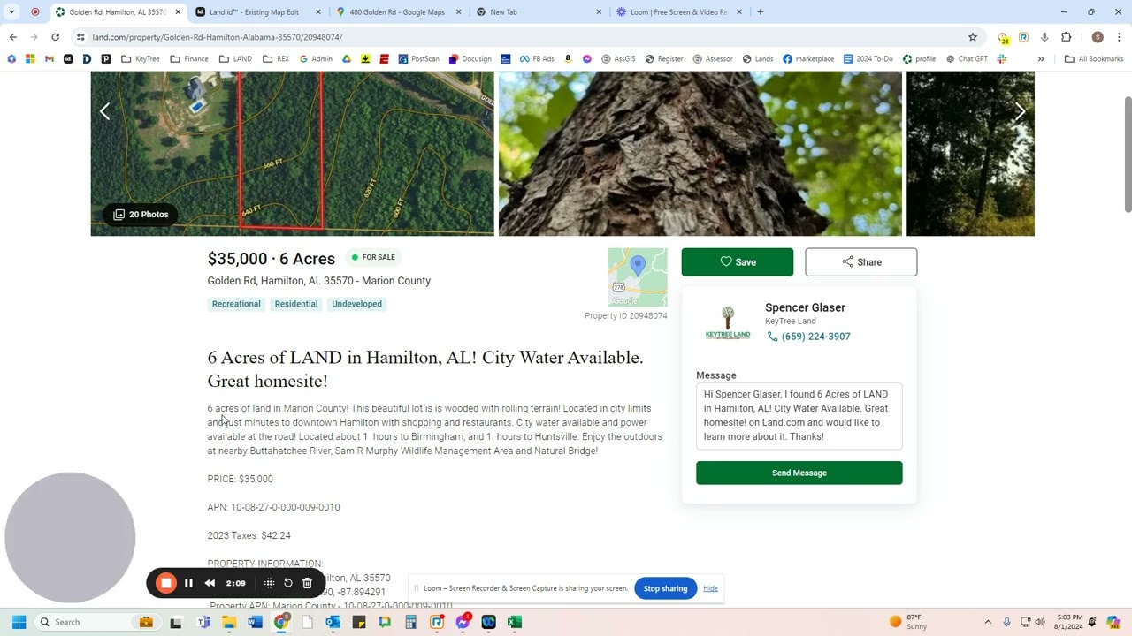Save this property listing
Viewport: 1132px width, 636px height.
(x=738, y=262)
